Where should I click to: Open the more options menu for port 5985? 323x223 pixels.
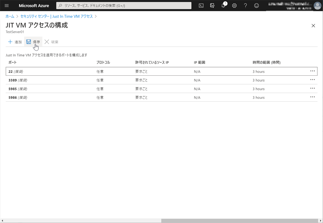pyautogui.click(x=312, y=88)
